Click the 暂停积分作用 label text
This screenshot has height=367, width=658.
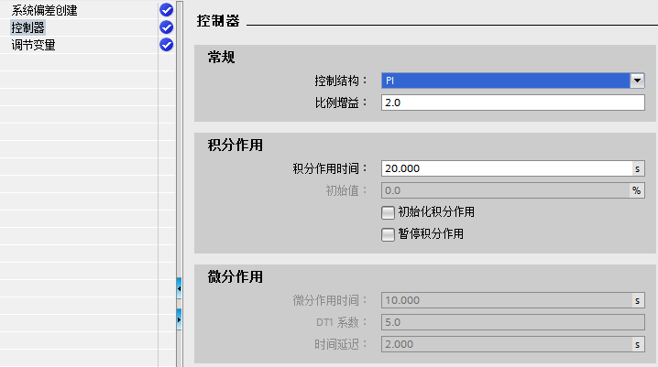coord(431,233)
